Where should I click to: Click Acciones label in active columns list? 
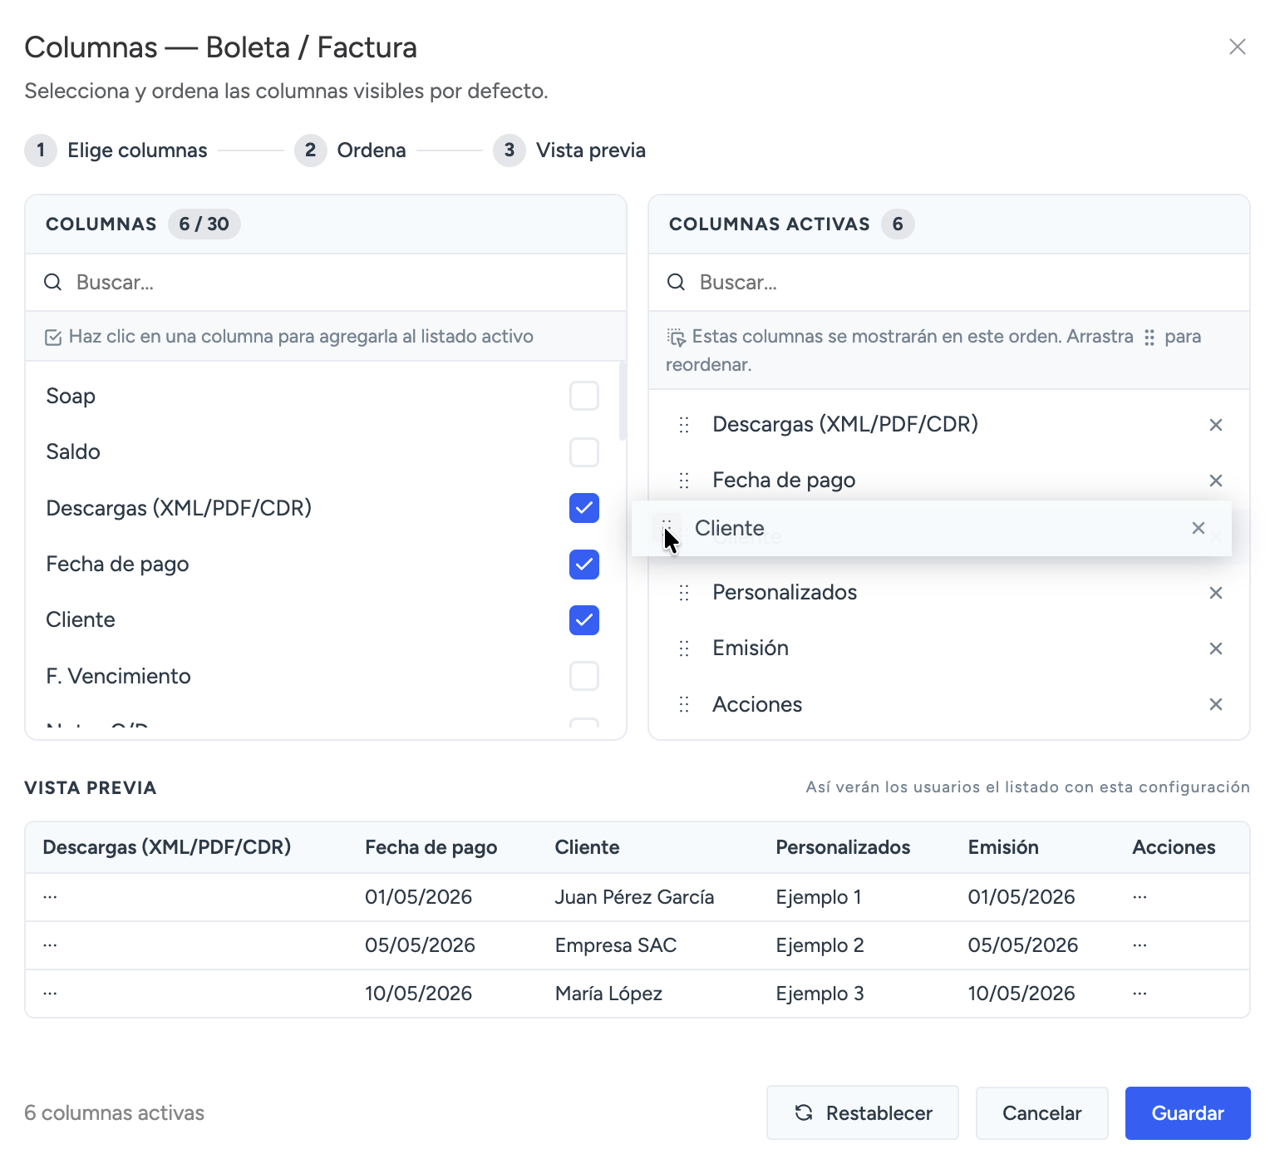coord(757,704)
